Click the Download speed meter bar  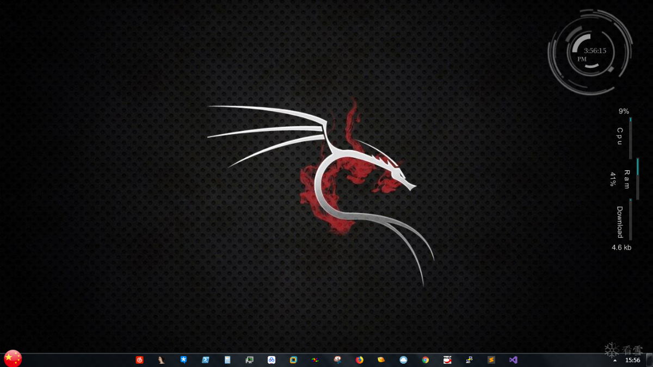pos(631,220)
